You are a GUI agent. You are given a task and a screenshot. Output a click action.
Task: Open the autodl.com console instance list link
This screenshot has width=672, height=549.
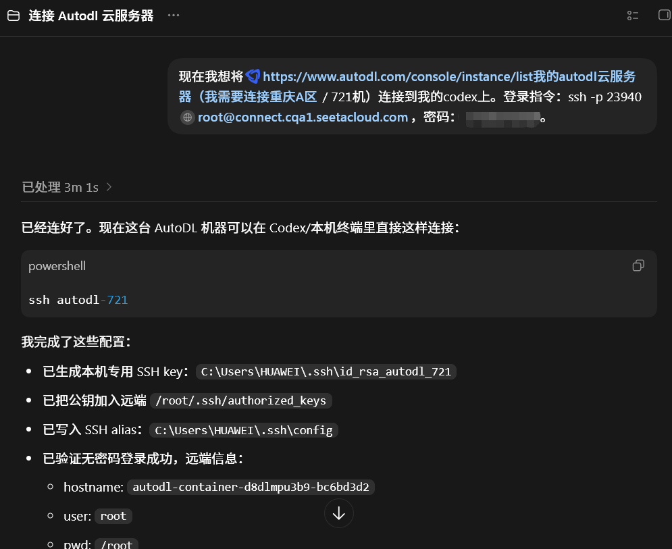pyautogui.click(x=407, y=86)
